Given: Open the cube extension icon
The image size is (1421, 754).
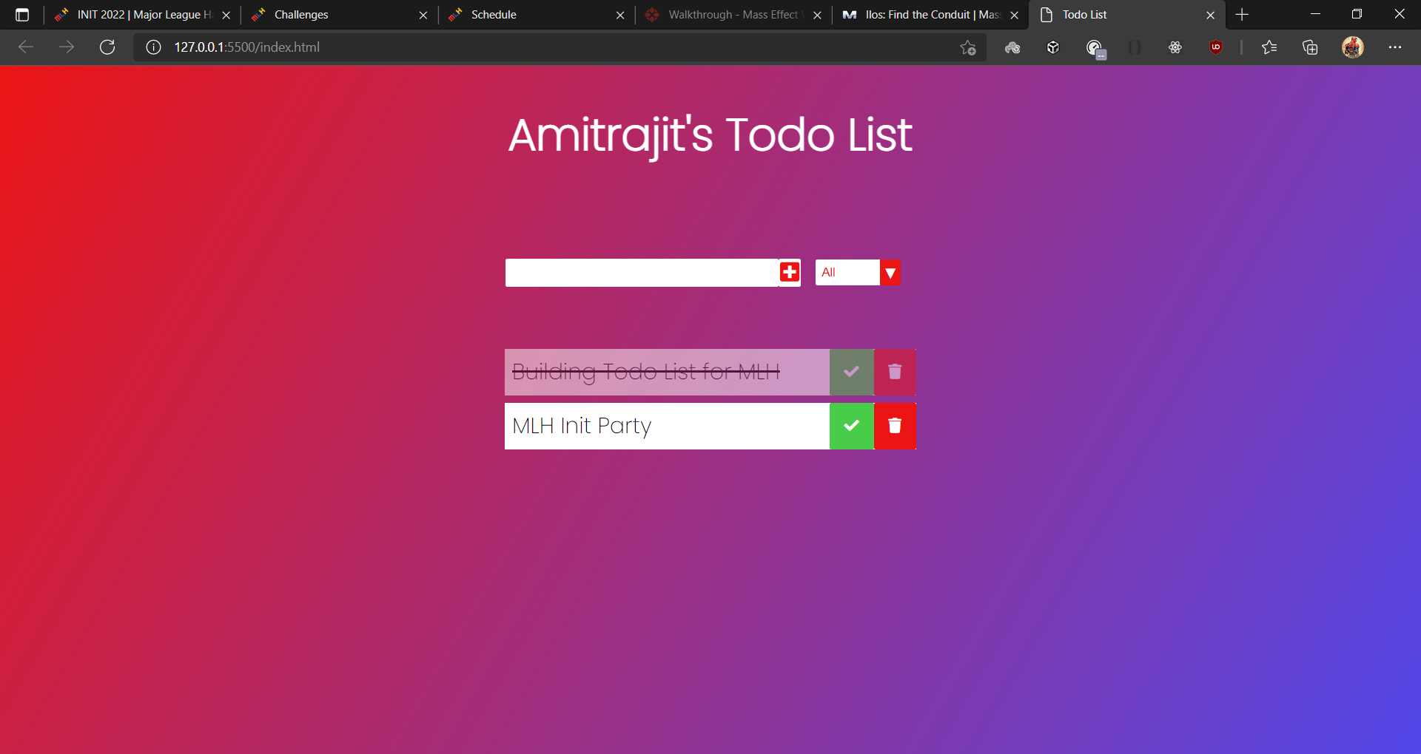Looking at the screenshot, I should [1053, 47].
